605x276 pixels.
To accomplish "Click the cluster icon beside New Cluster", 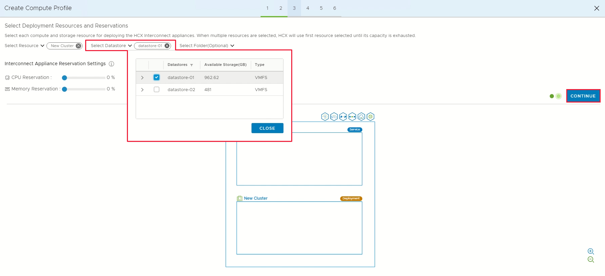I will pos(240,198).
